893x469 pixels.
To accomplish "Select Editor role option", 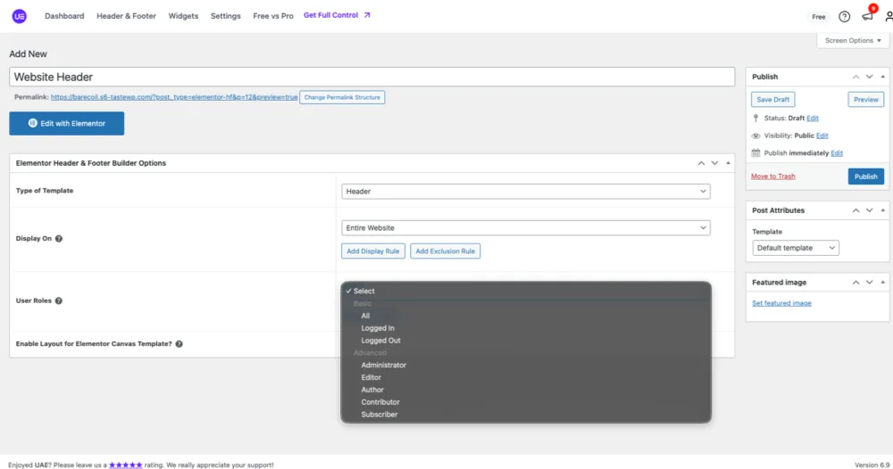I will click(x=526, y=377).
